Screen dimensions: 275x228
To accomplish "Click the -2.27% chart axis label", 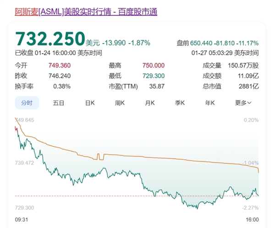I will (x=250, y=208).
